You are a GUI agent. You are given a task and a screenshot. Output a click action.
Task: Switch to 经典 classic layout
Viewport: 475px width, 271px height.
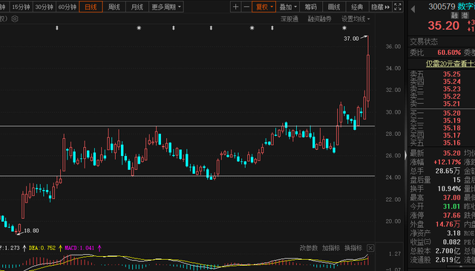(357, 7)
